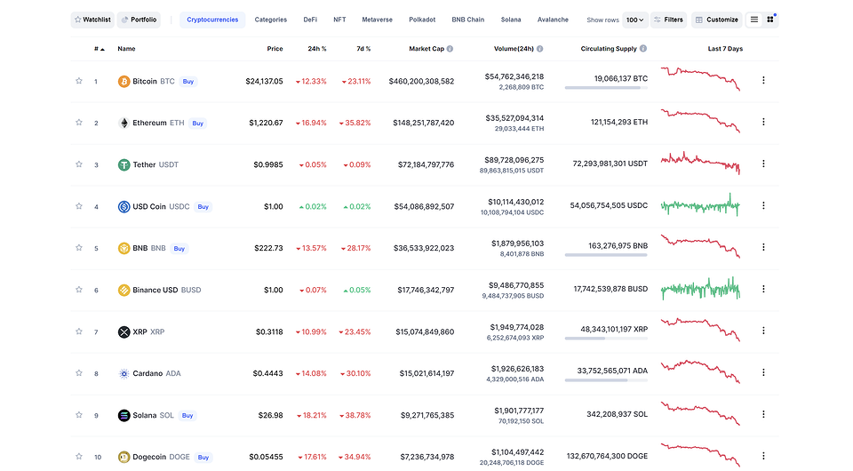Viewport: 853px width, 471px height.
Task: Click the Customize columns button
Action: 717,20
